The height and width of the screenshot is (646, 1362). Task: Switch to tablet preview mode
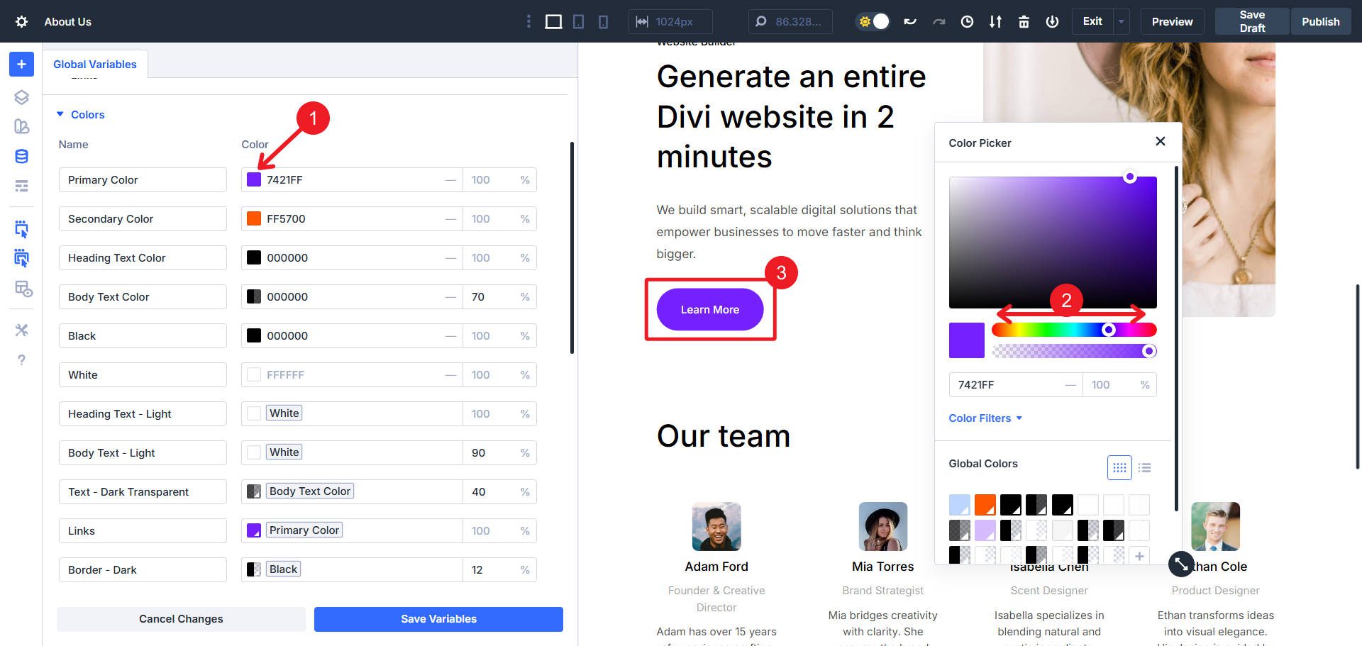(578, 21)
